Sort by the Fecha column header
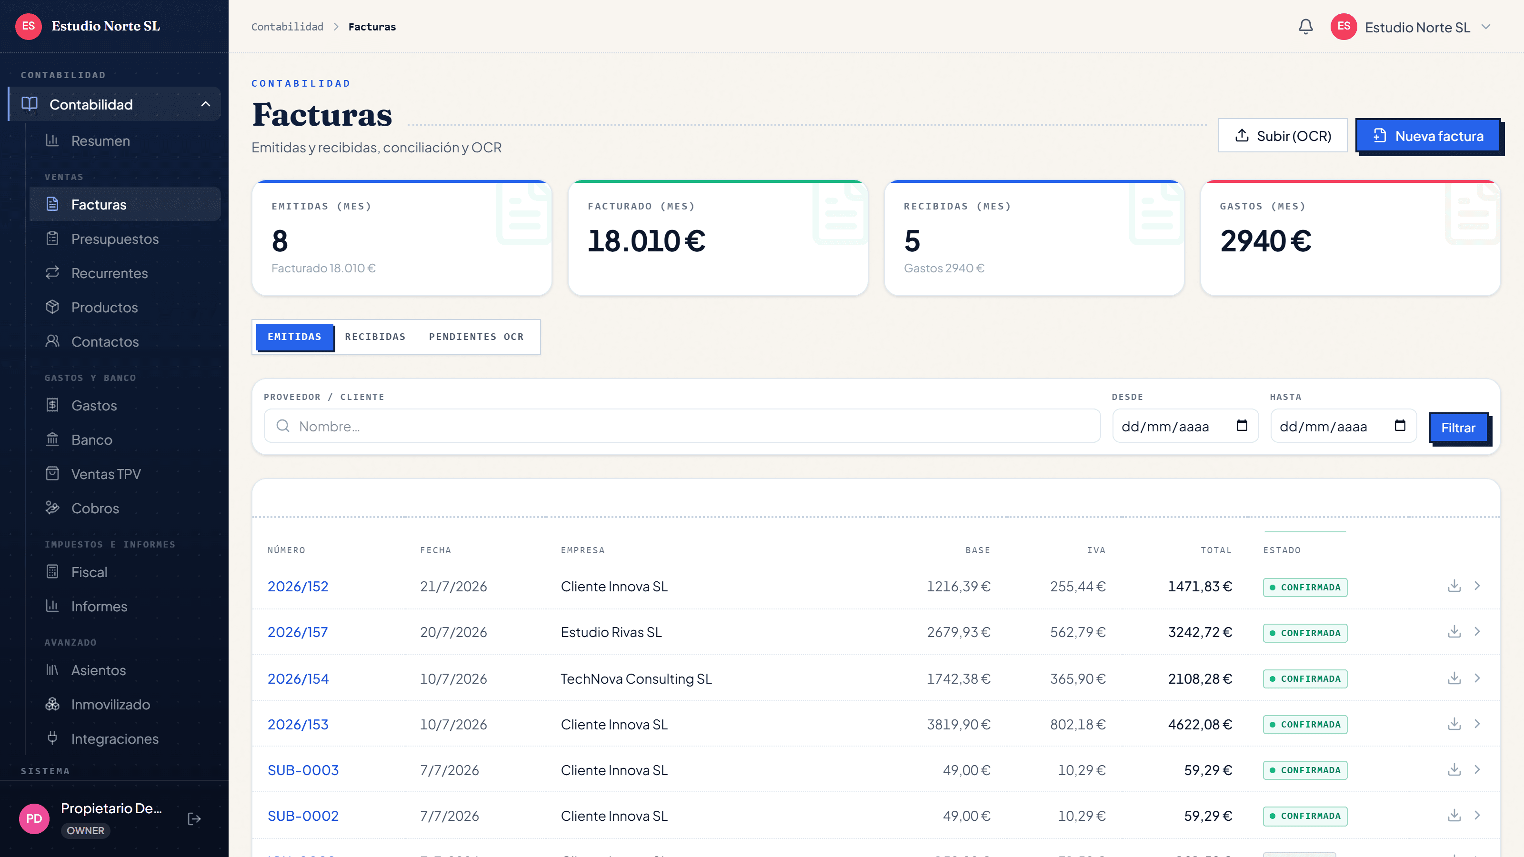Image resolution: width=1524 pixels, height=857 pixels. pos(435,550)
